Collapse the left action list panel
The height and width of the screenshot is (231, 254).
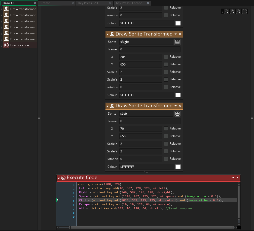click(x=39, y=118)
